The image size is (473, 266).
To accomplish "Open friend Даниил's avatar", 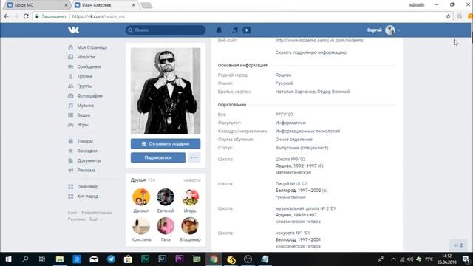I will click(x=141, y=197).
